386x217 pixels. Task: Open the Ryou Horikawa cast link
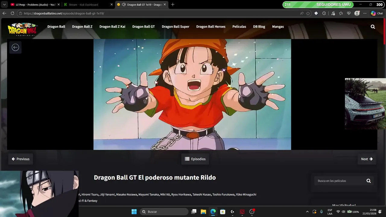tap(181, 194)
